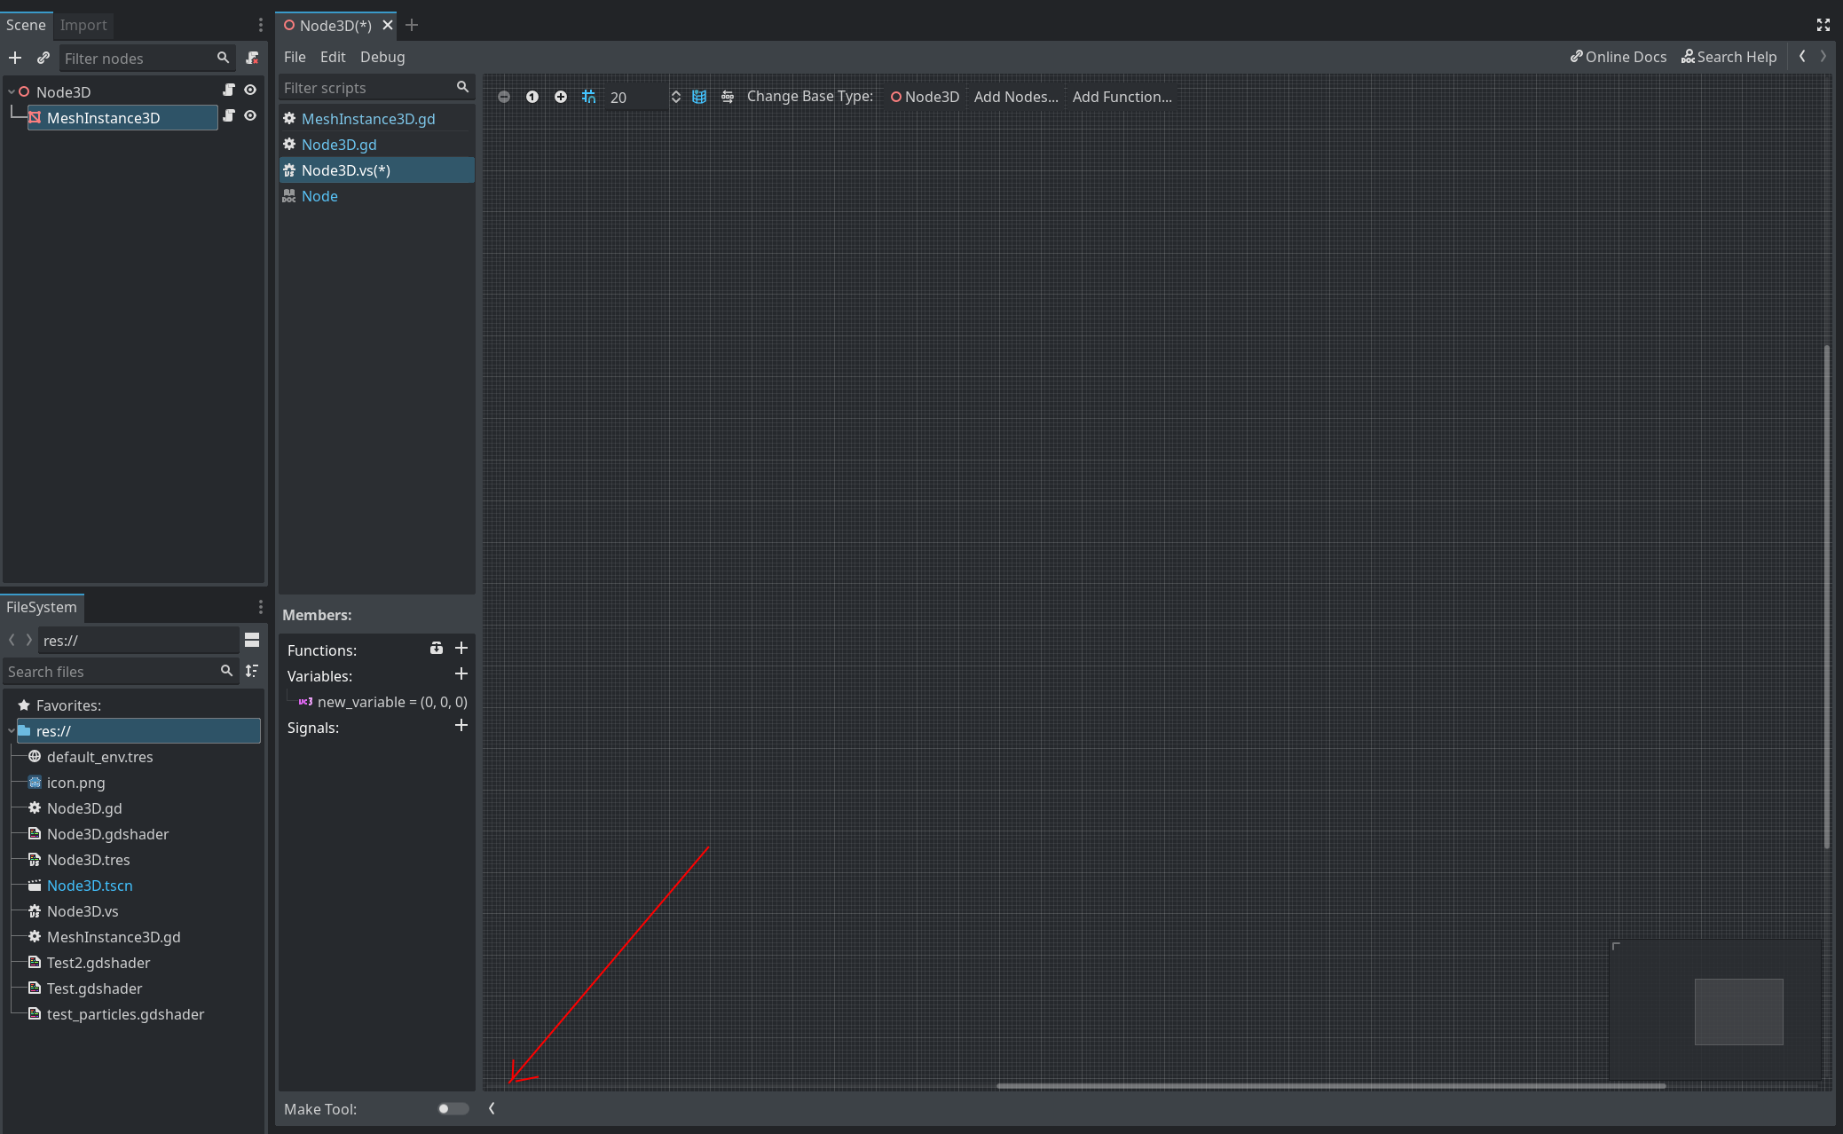
Task: Click the arrange nodes icon
Action: click(x=728, y=97)
